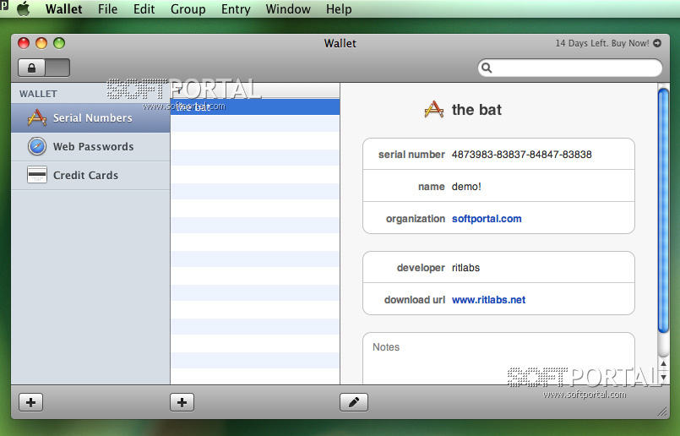Click the 'the bat' entry title
Viewport: 680px width, 436px height.
click(x=476, y=110)
